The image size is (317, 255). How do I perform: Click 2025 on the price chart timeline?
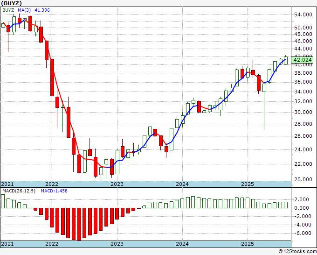(x=248, y=184)
